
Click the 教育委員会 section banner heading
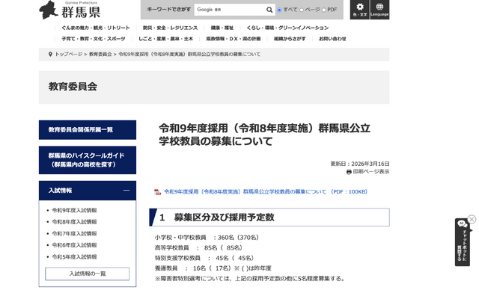(73, 87)
